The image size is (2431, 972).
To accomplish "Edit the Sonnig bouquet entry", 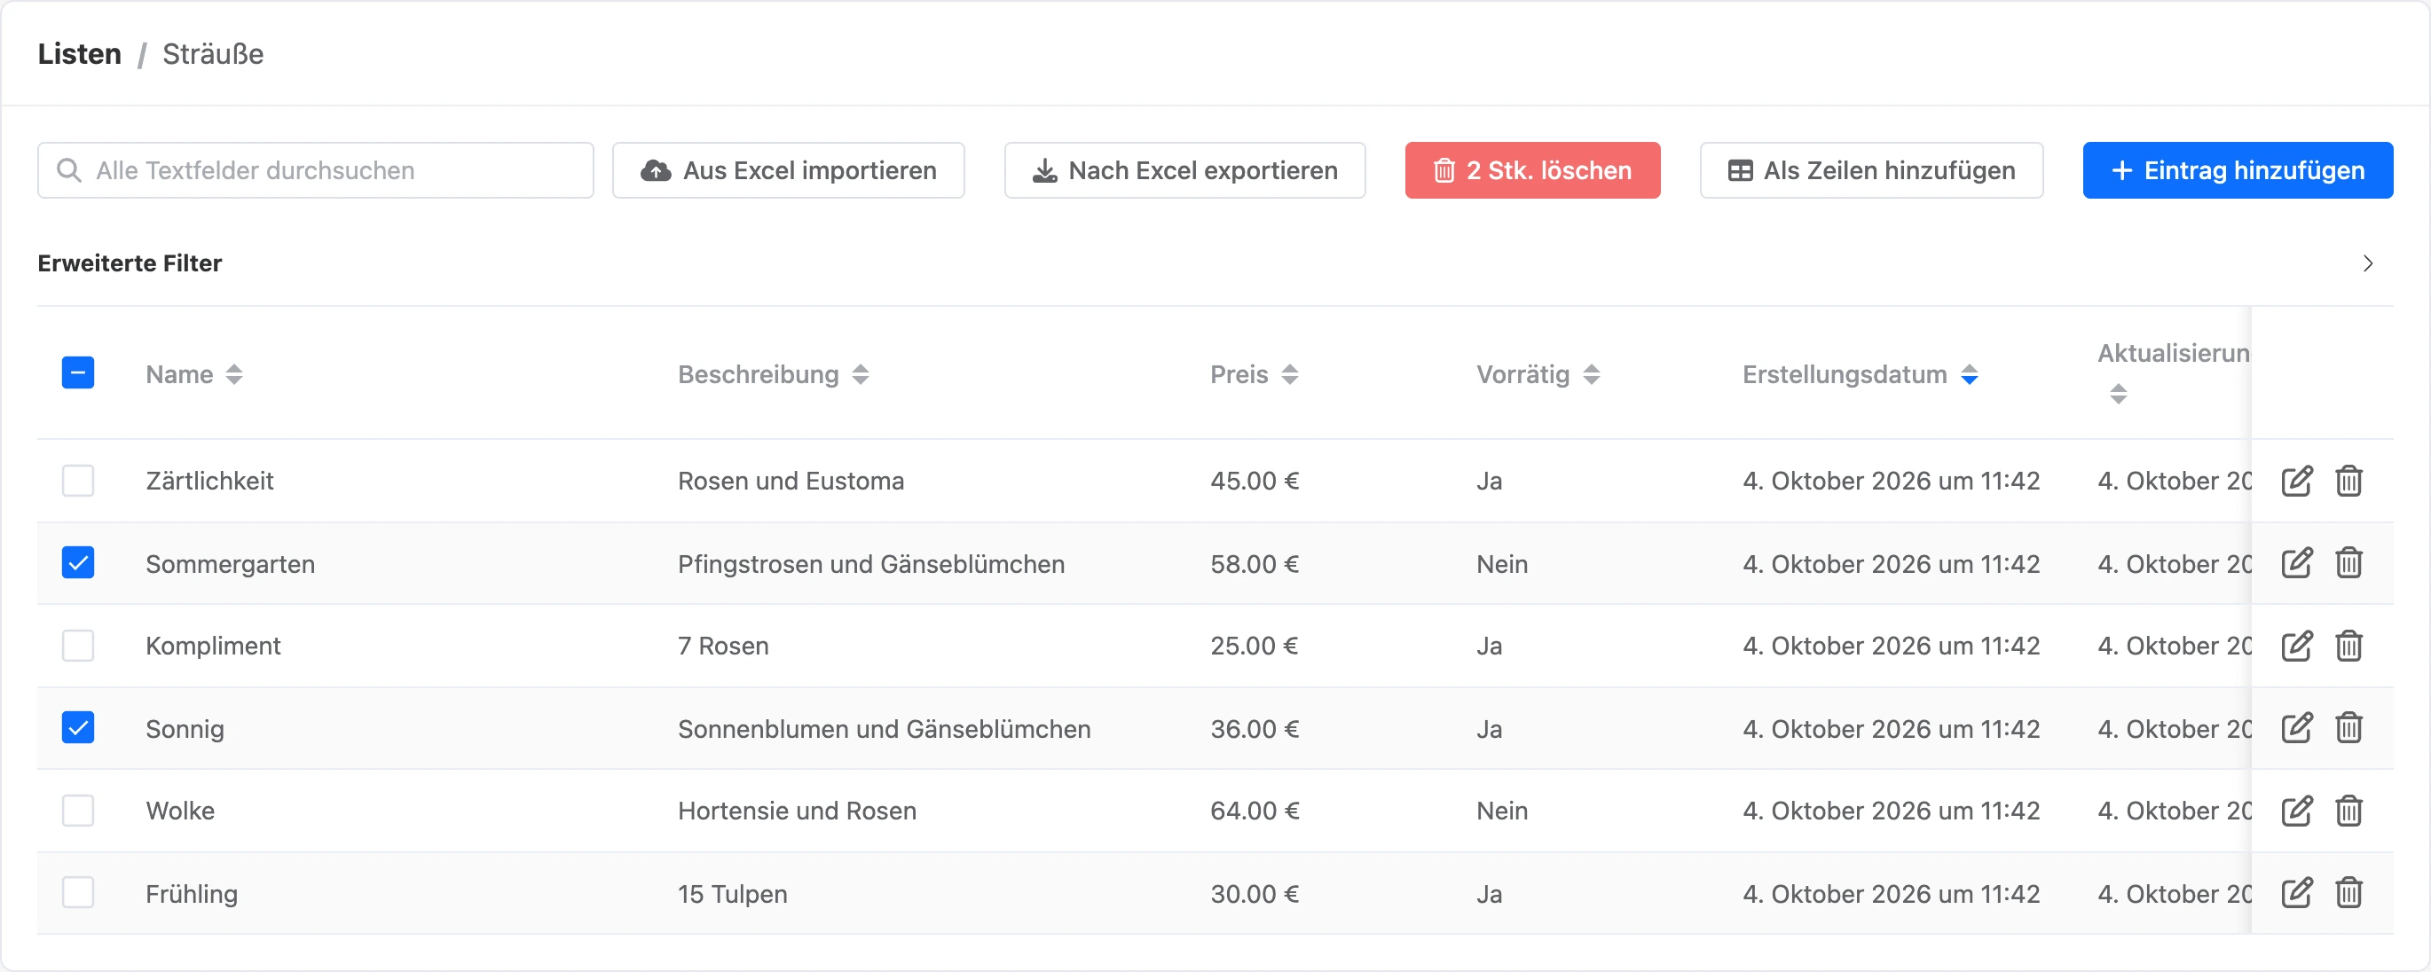I will click(x=2296, y=728).
